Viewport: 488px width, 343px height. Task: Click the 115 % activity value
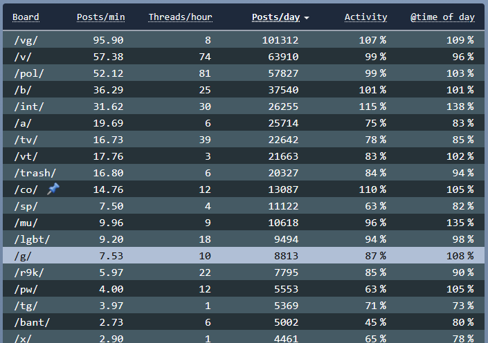(x=372, y=106)
